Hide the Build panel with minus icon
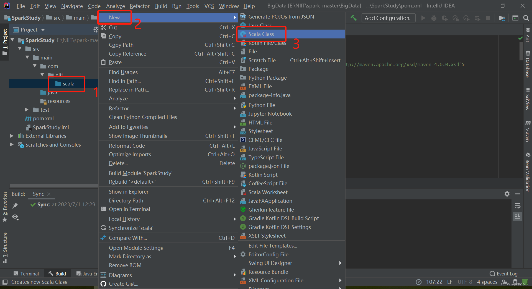Viewport: 532px width, 289px height. (518, 194)
